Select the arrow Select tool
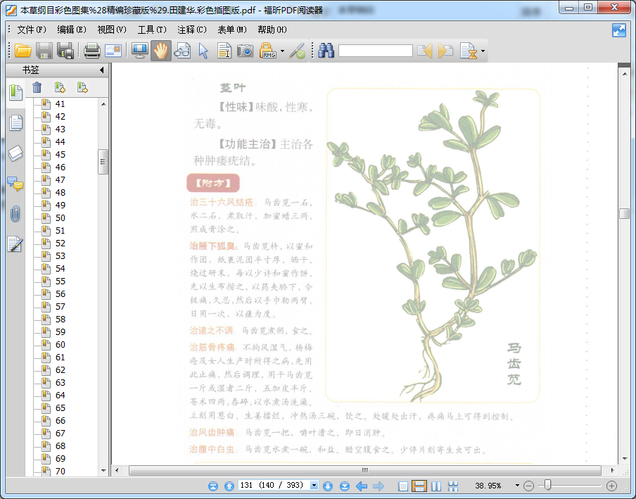The image size is (636, 499). [x=203, y=51]
